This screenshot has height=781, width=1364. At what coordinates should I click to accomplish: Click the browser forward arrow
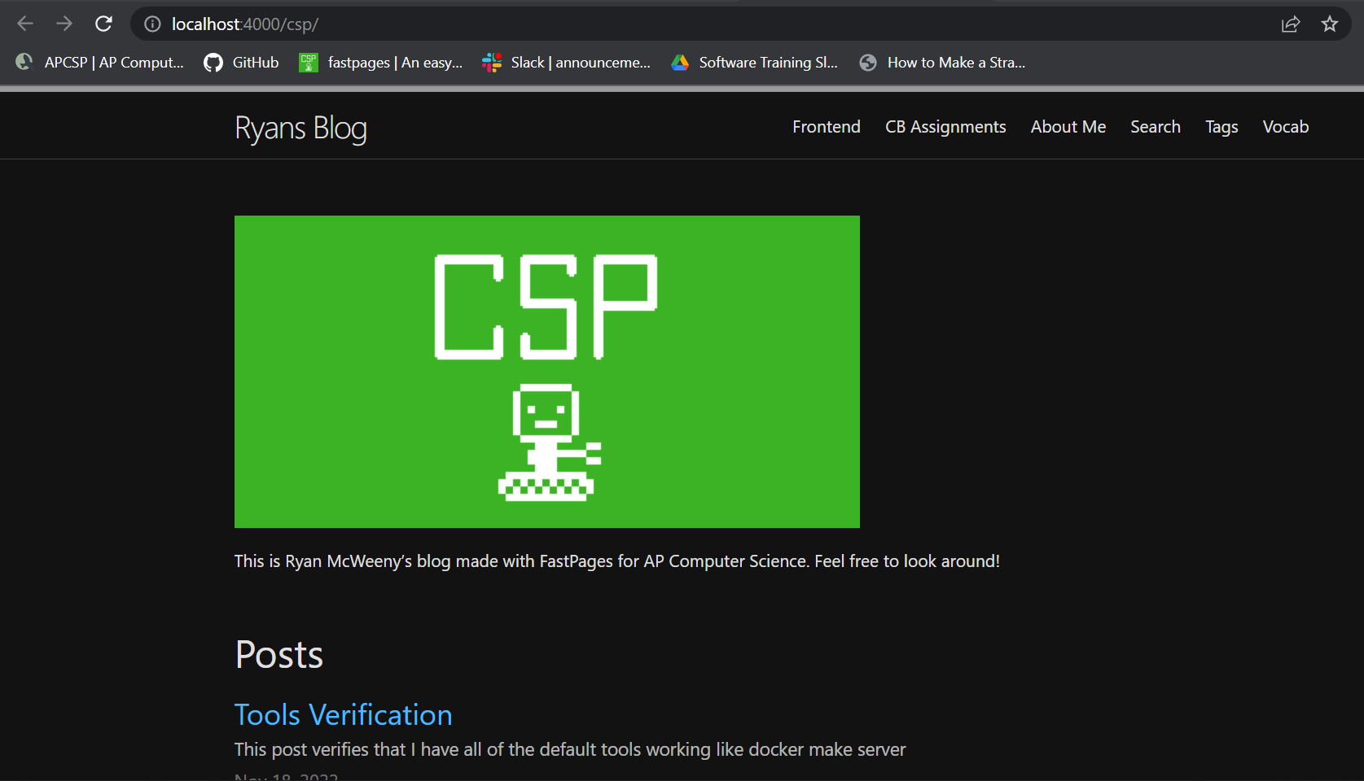(64, 24)
